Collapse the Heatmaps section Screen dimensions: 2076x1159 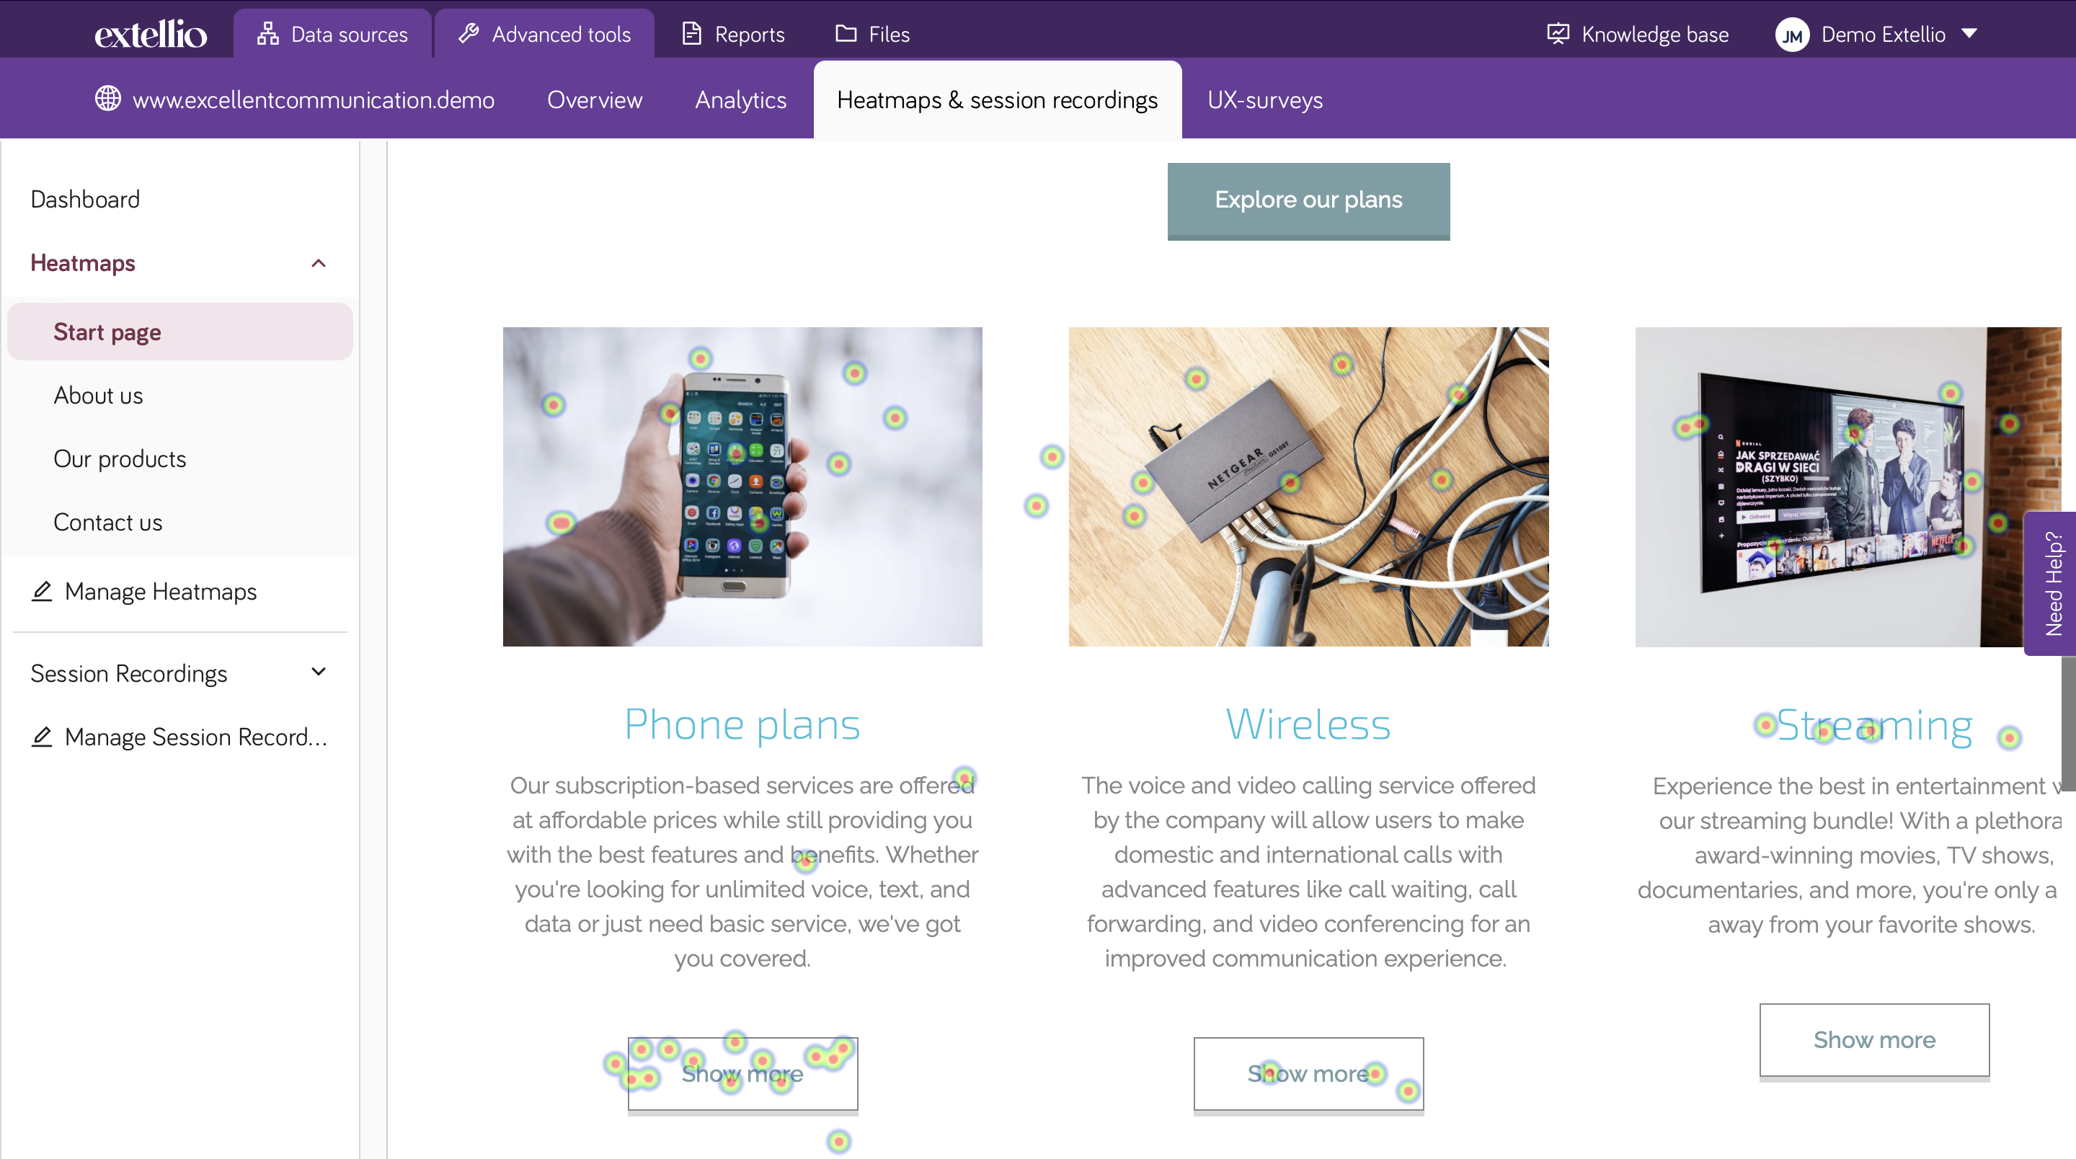(321, 264)
